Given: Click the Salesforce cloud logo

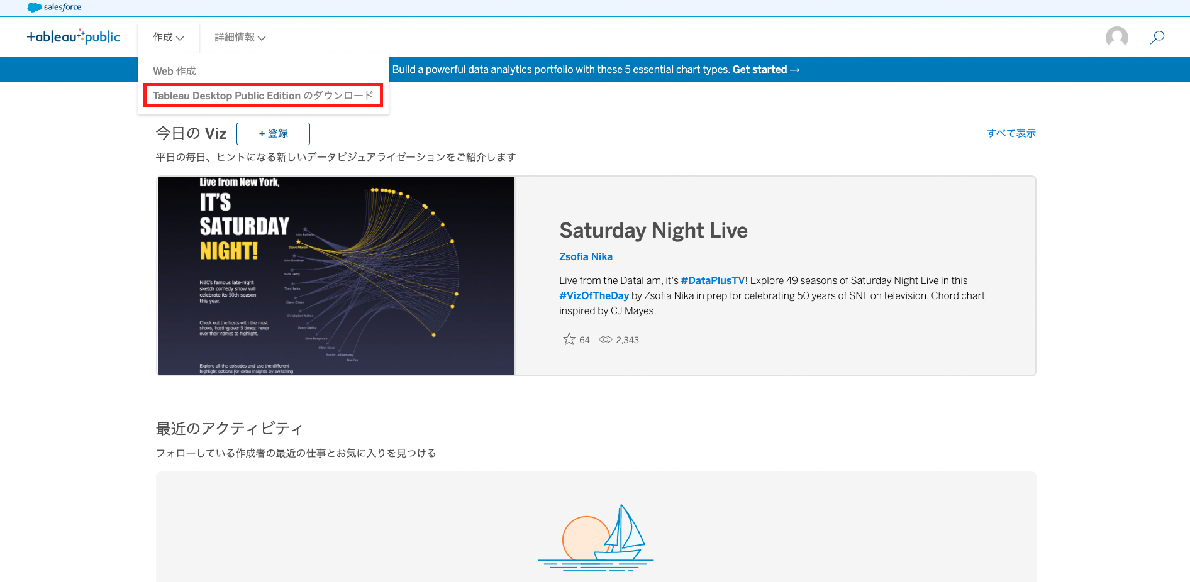Looking at the screenshot, I should [x=54, y=8].
